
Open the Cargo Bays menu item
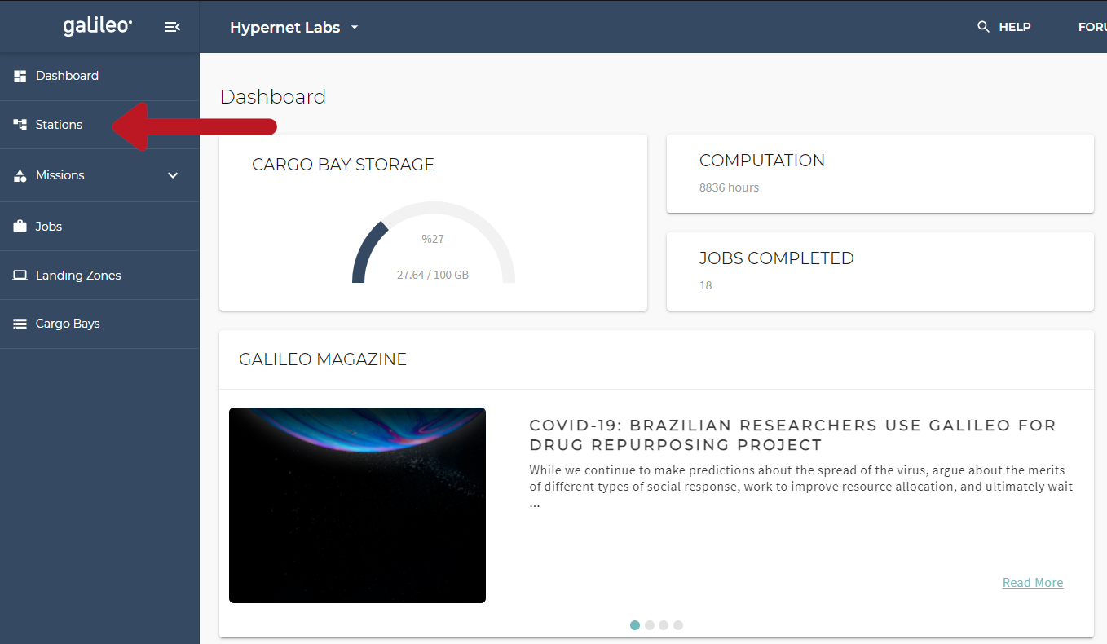pyautogui.click(x=99, y=324)
